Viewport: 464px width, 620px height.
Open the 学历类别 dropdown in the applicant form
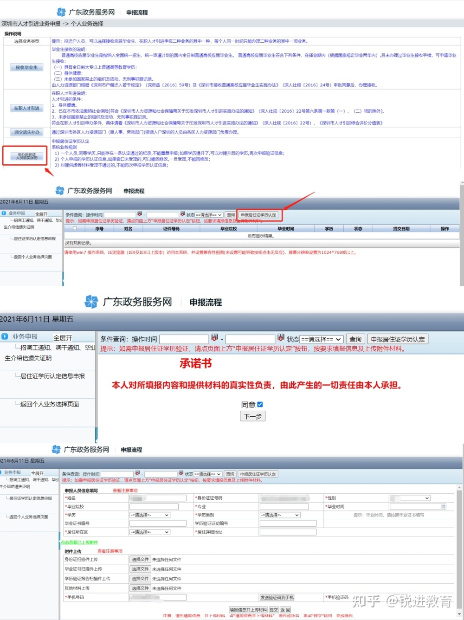280,515
